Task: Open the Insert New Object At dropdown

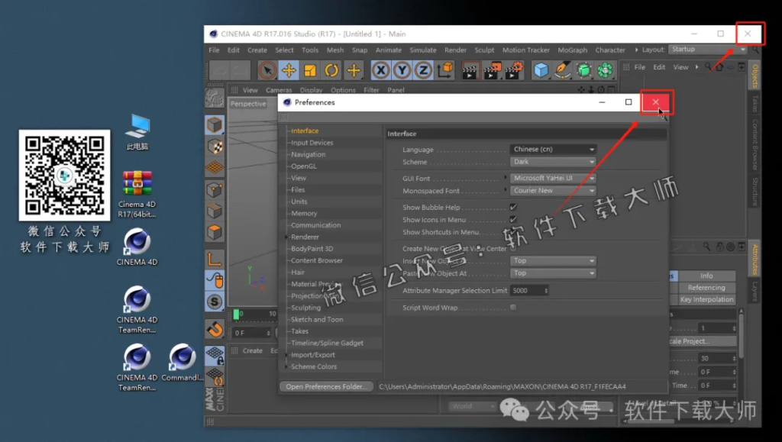Action: pyautogui.click(x=552, y=261)
